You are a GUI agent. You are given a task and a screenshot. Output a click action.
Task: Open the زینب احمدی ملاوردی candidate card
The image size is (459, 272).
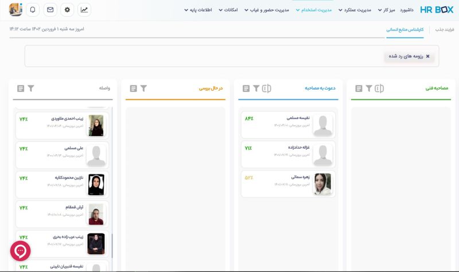[62, 125]
